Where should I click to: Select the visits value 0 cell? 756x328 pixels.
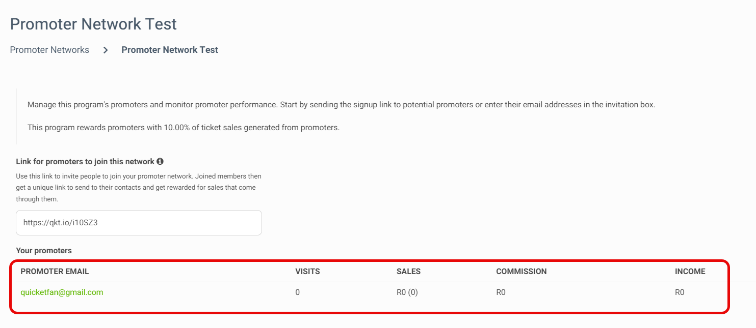coord(297,292)
